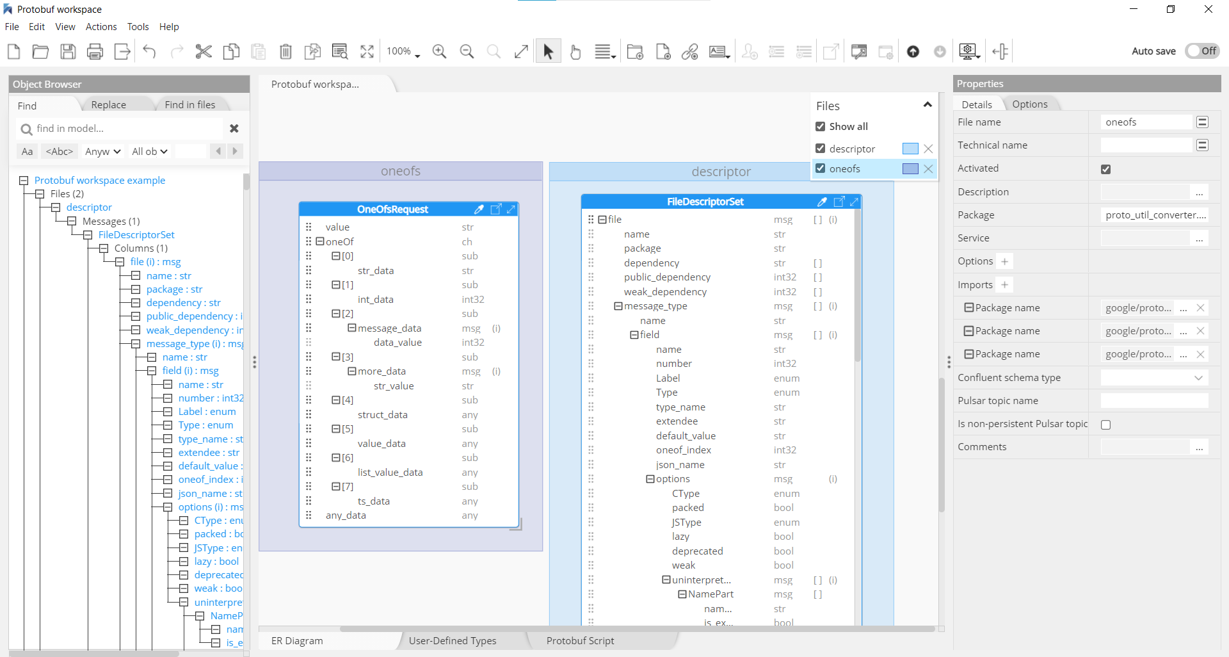Toggle the Auto save switch
This screenshot has width=1229, height=657.
coord(1201,51)
